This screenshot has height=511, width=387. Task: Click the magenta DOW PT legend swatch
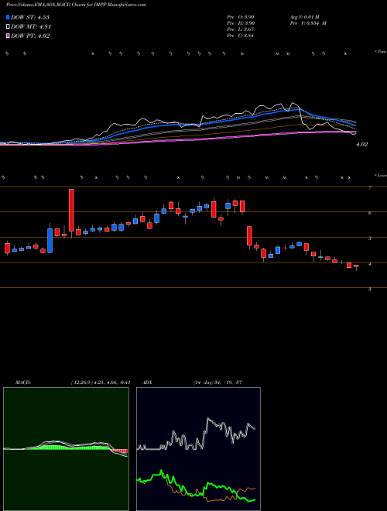(9, 36)
